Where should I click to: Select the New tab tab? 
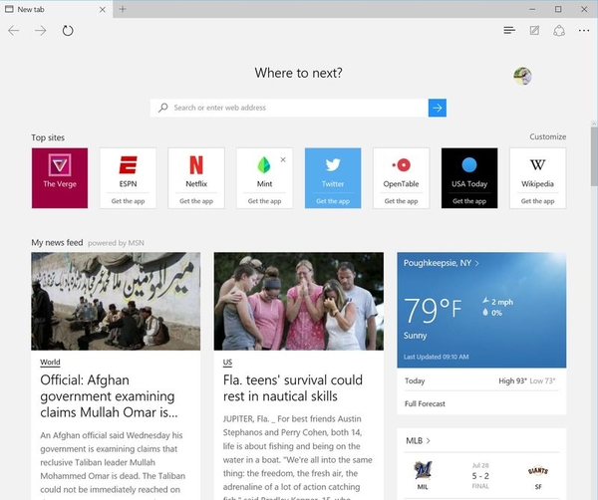(x=50, y=9)
